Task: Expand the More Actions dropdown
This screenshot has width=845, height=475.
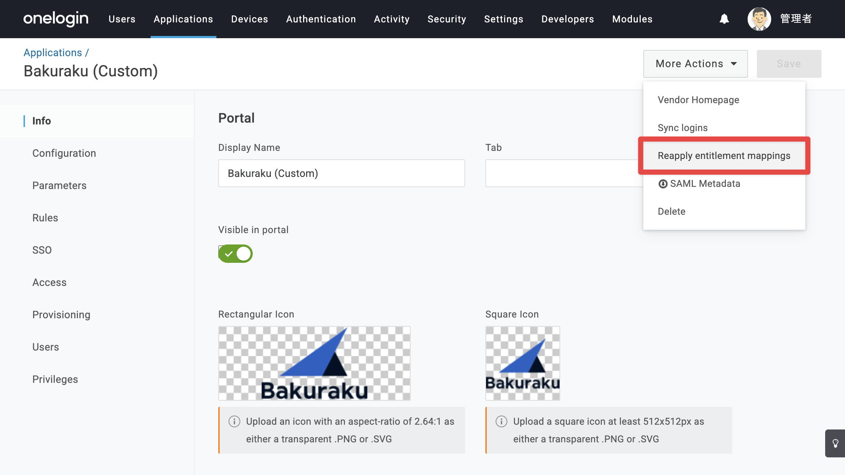Action: point(695,64)
